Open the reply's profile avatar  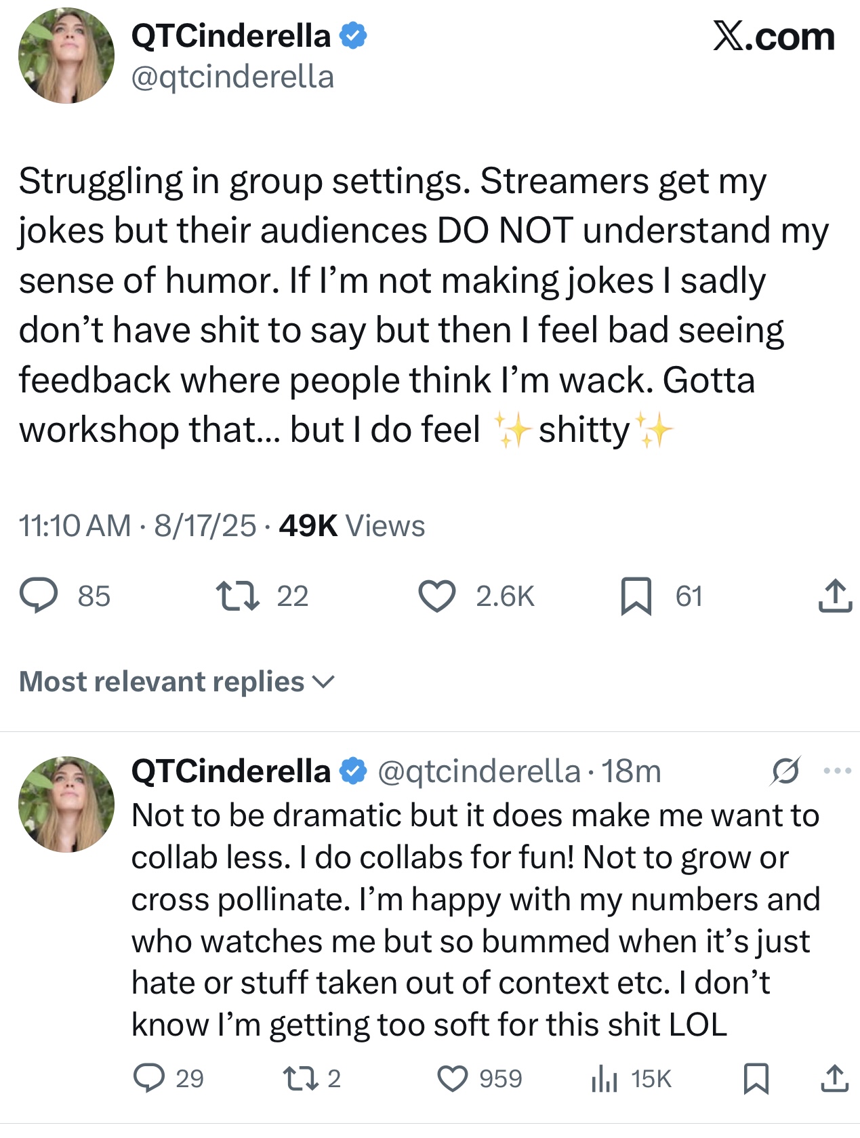[x=66, y=805]
